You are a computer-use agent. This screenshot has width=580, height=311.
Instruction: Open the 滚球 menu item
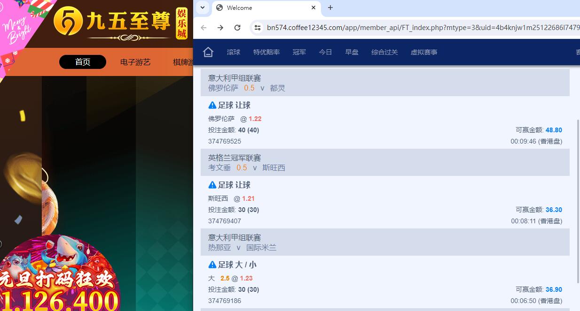click(234, 52)
